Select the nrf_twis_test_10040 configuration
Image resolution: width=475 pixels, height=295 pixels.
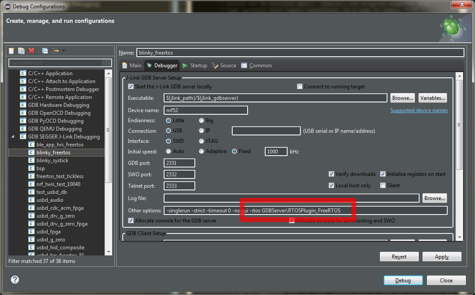[x=58, y=184]
